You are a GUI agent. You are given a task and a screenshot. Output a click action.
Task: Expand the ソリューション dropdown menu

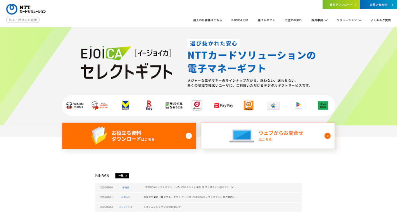pos(349,20)
